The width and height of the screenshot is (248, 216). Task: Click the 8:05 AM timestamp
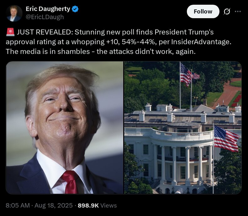tap(18, 205)
